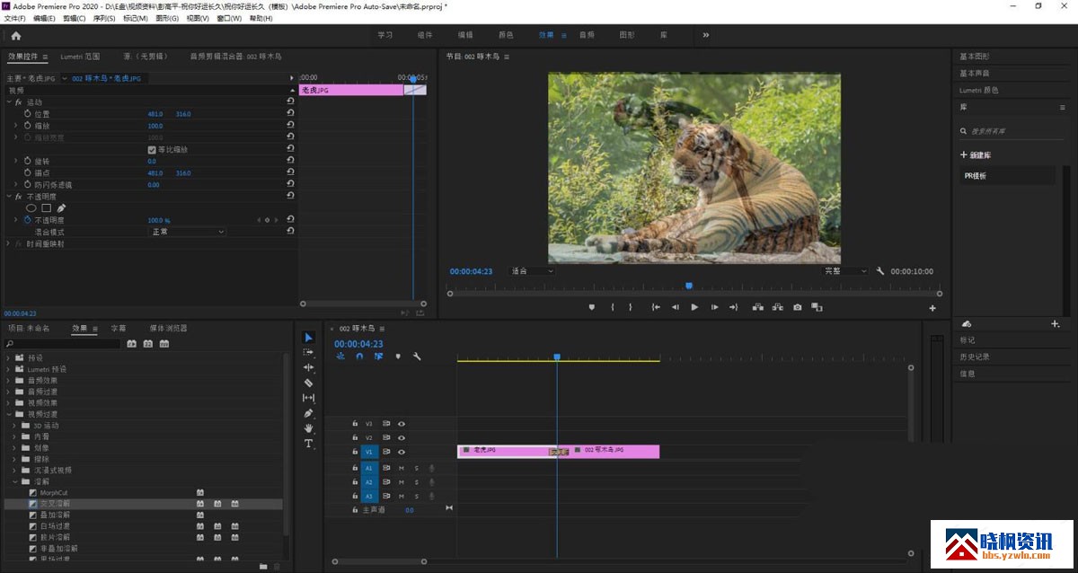Select the Hand tool
This screenshot has width=1078, height=573.
309,428
